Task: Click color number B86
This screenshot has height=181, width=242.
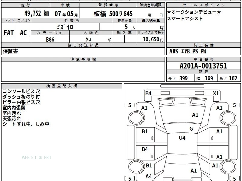Action: click(x=50, y=40)
